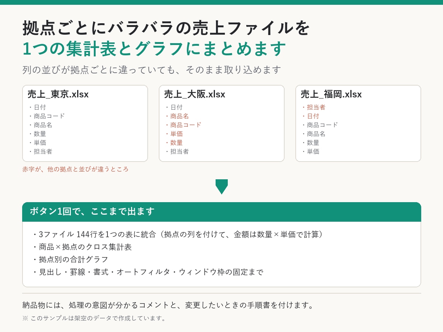Click the bullet 3ファイル 144行を1つの表に統合

178,235
